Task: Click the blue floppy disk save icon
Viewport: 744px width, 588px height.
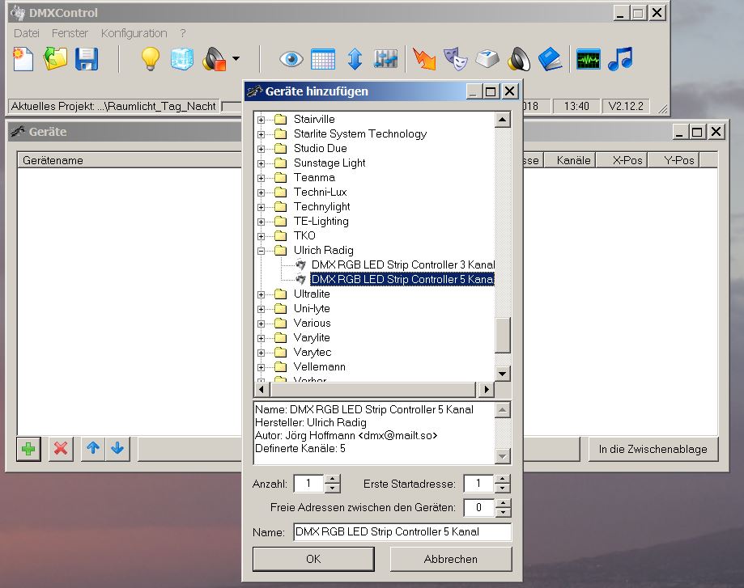Action: click(x=87, y=59)
